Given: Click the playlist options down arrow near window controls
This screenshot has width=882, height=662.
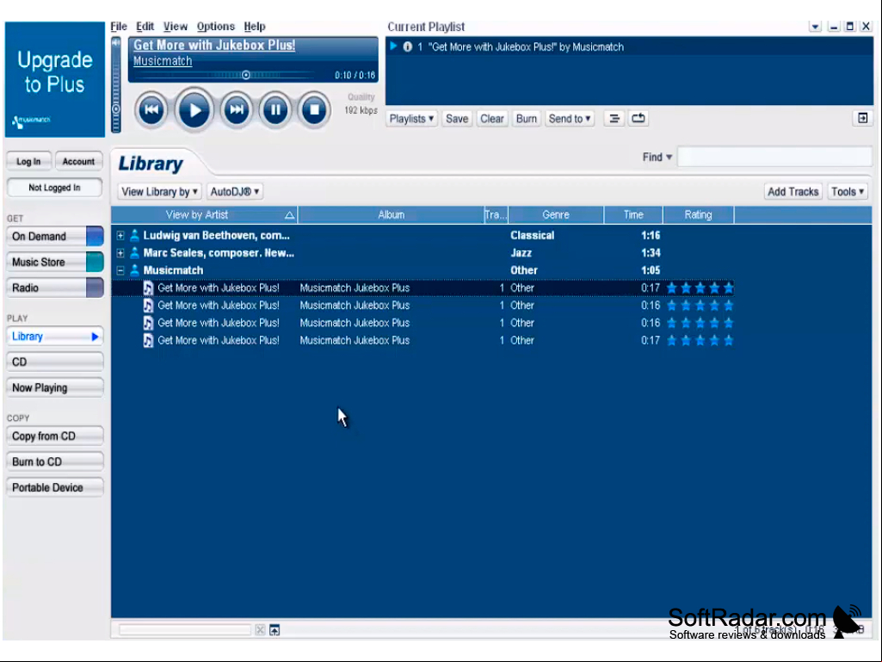Looking at the screenshot, I should 815,27.
